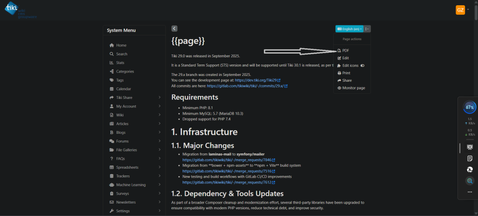Click the Surveys submenu chevron
This screenshot has width=478, height=216.
point(160,194)
